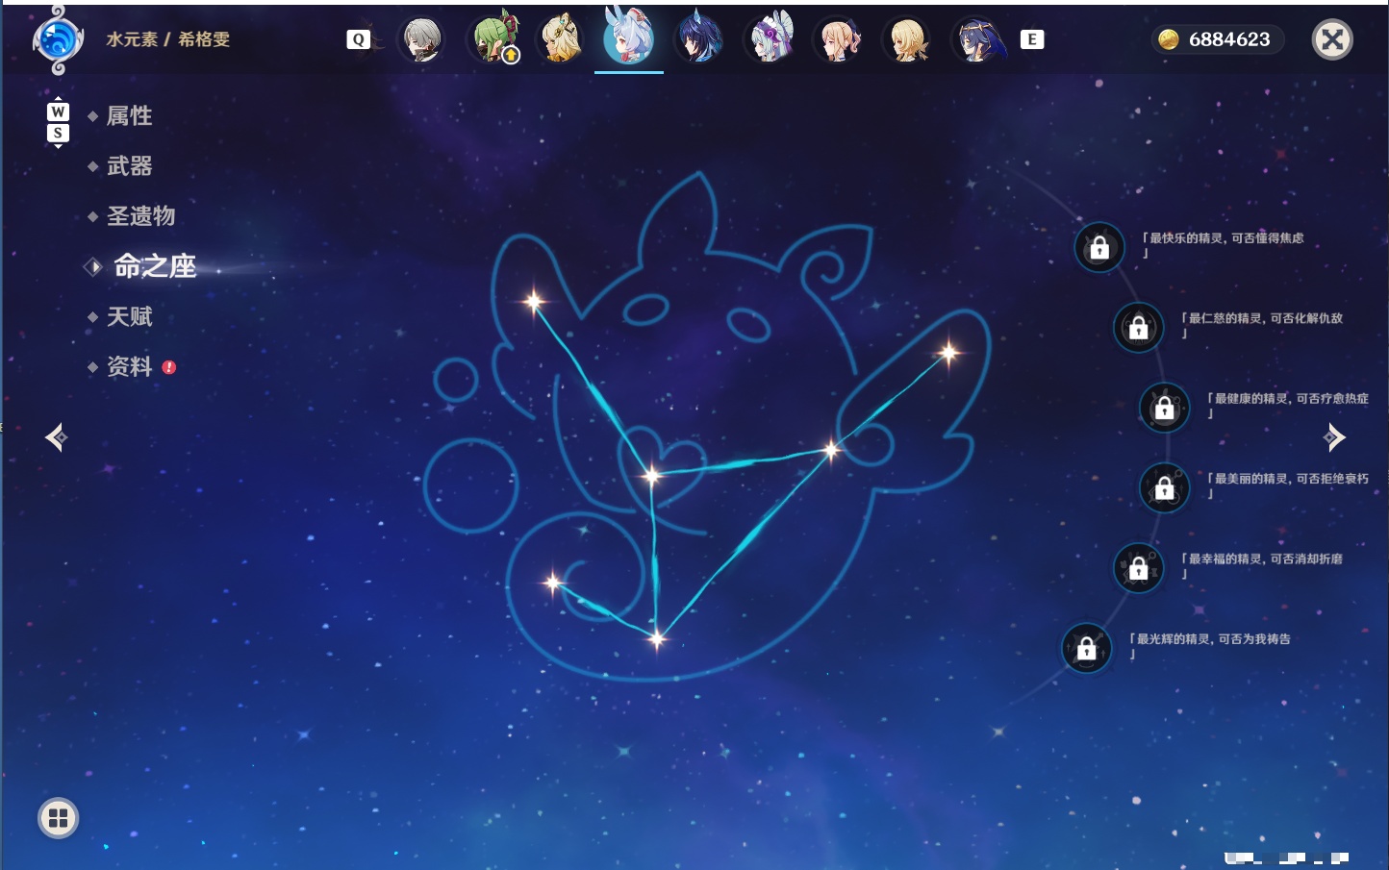Click the Mora amount 6884623

point(1229,39)
